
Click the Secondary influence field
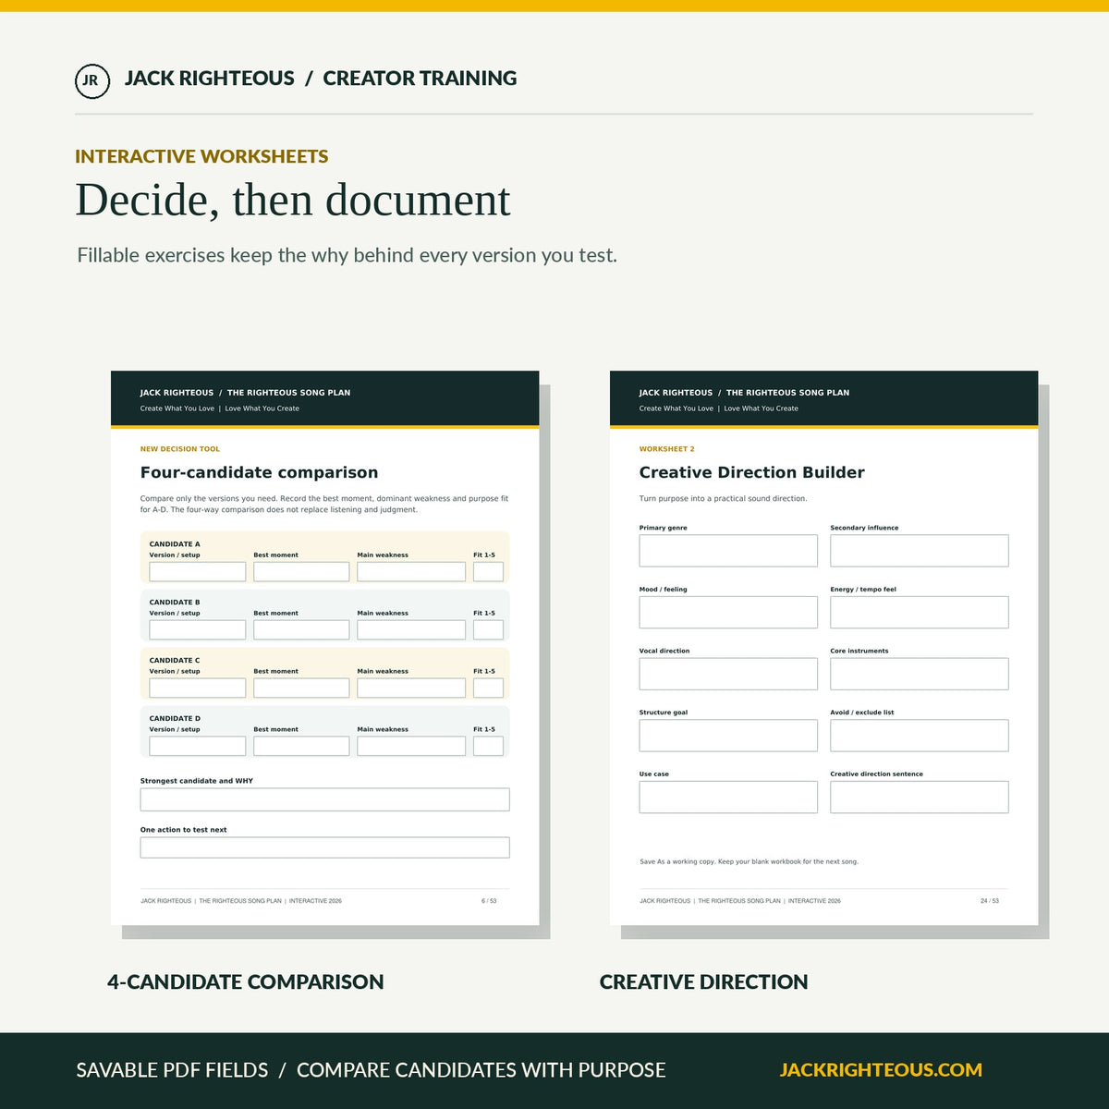click(920, 551)
